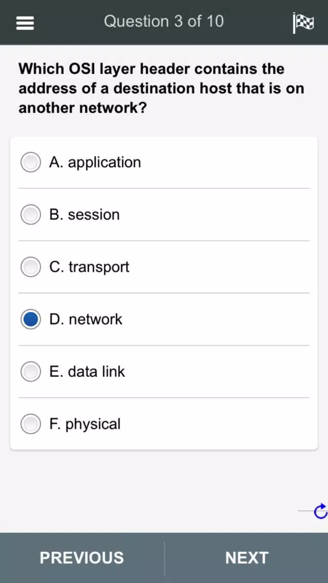Select radio button for B. session

(31, 215)
